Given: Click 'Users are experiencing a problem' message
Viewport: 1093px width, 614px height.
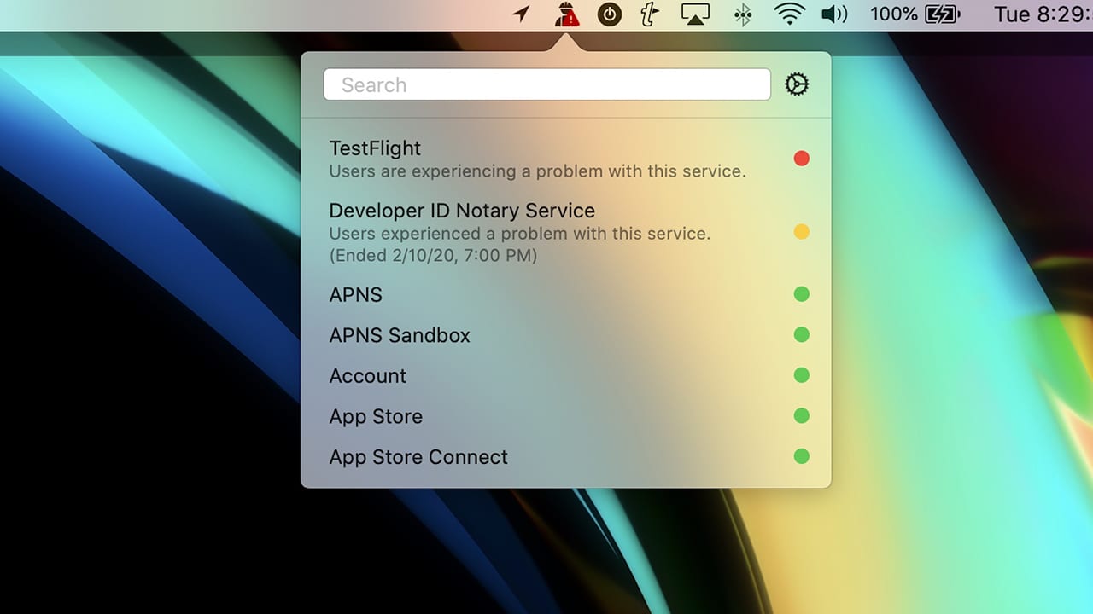Looking at the screenshot, I should click(x=537, y=171).
